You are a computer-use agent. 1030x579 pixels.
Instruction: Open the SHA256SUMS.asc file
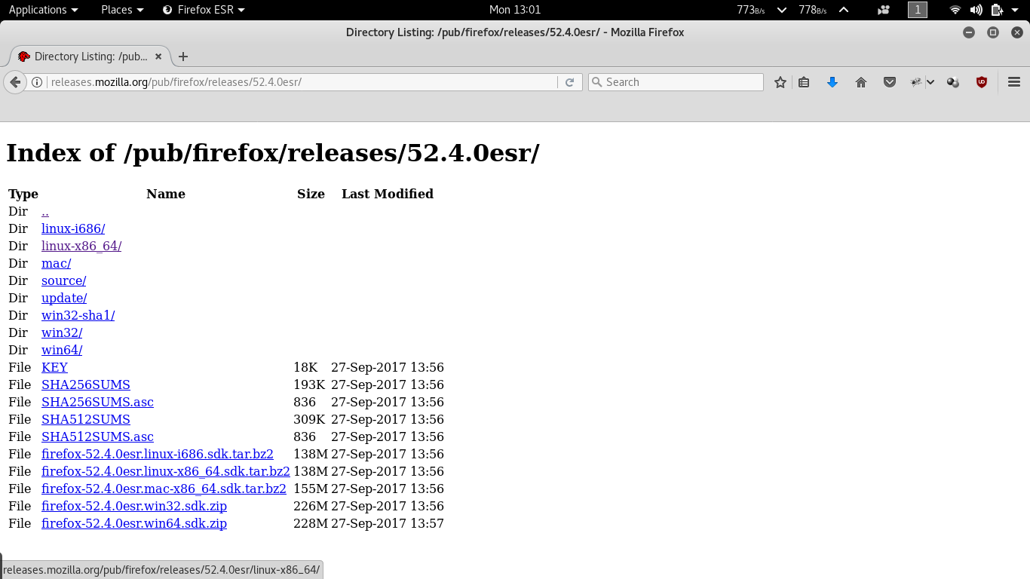tap(97, 402)
